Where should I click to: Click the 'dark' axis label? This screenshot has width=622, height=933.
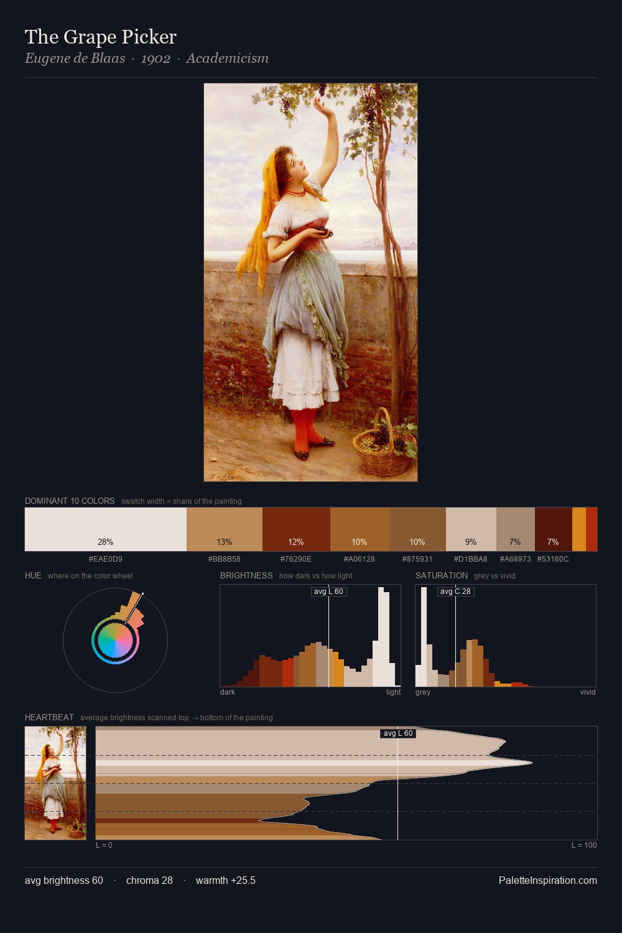tap(228, 692)
